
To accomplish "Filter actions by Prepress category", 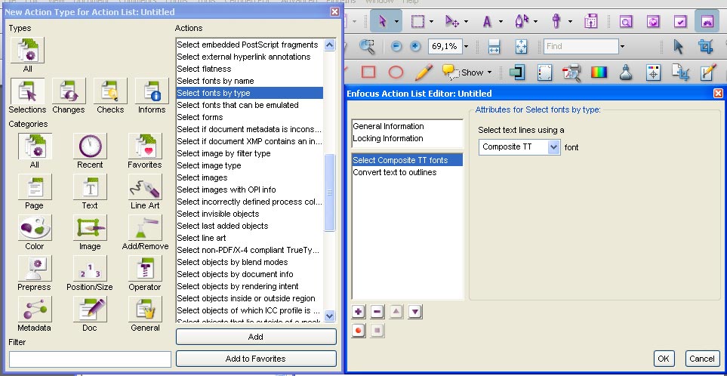I will click(x=35, y=269).
